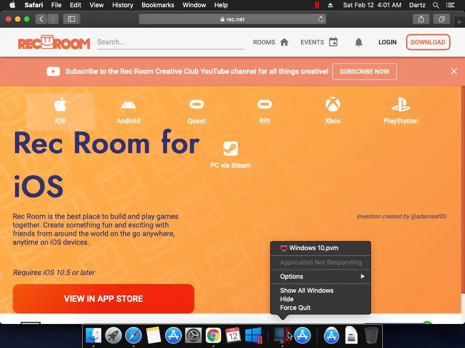This screenshot has height=348, width=465.
Task: Reload the rec.net page
Action: [x=321, y=19]
